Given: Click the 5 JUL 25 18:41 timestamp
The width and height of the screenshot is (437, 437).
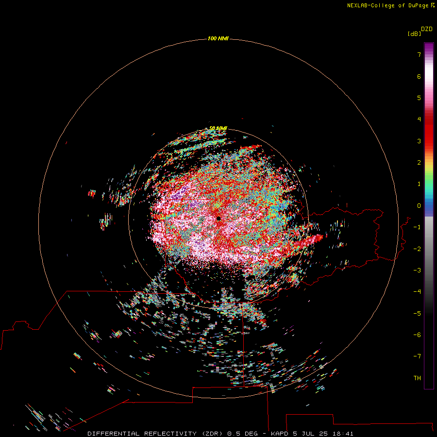Looking at the screenshot, I should (x=323, y=434).
